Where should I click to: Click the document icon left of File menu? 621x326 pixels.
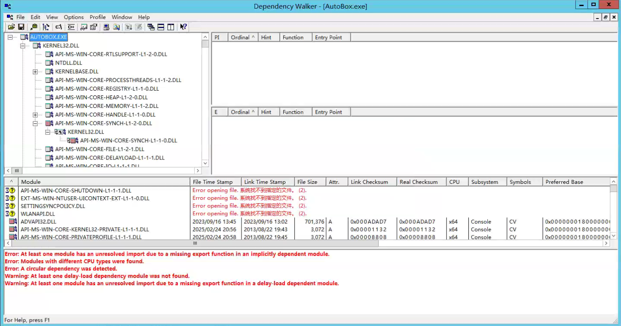[10, 17]
